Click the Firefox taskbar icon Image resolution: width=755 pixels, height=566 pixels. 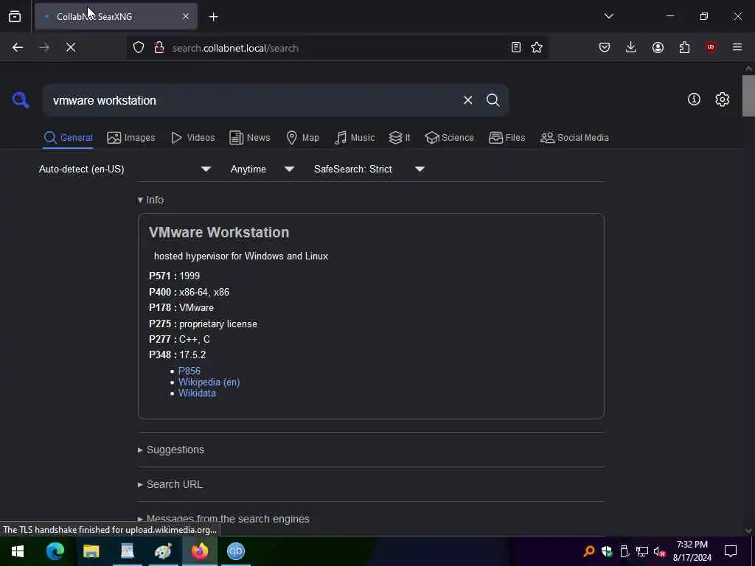(199, 551)
